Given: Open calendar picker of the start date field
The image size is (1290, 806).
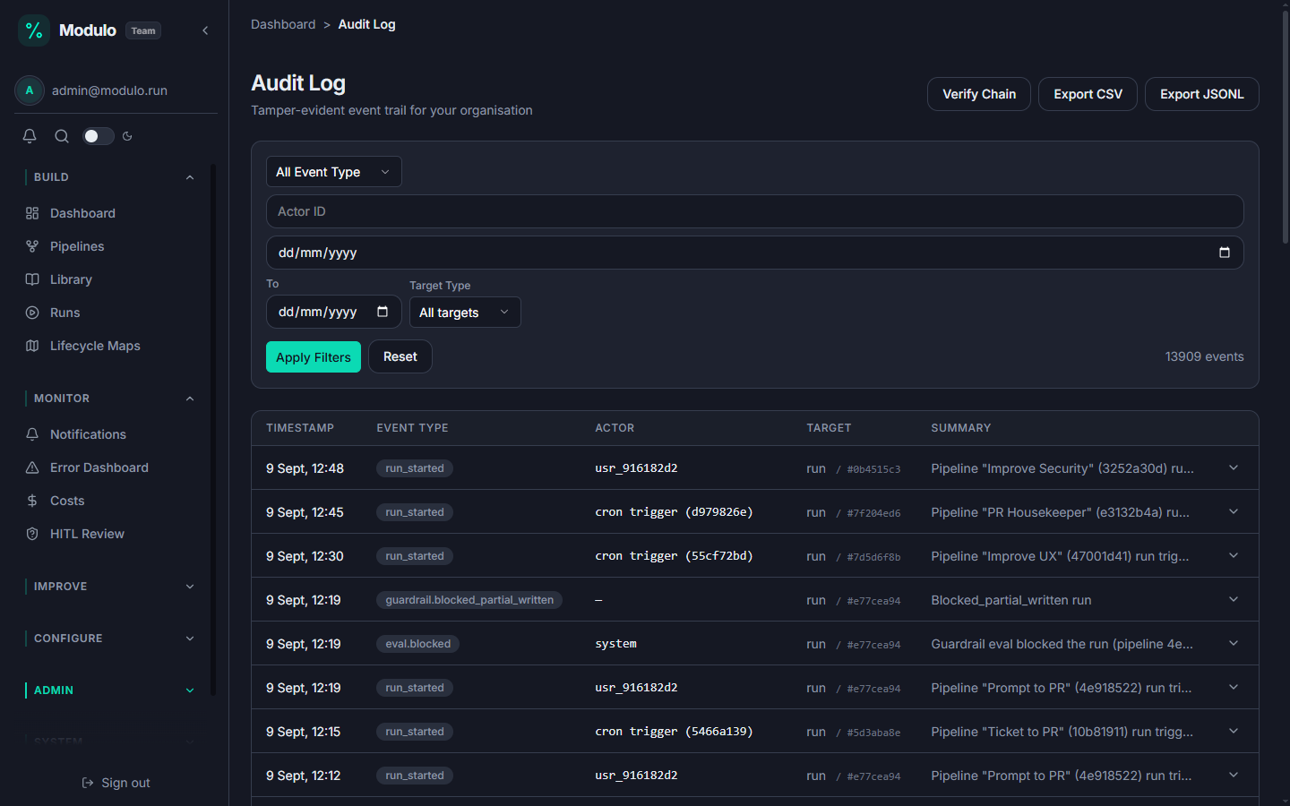Looking at the screenshot, I should click(1225, 253).
